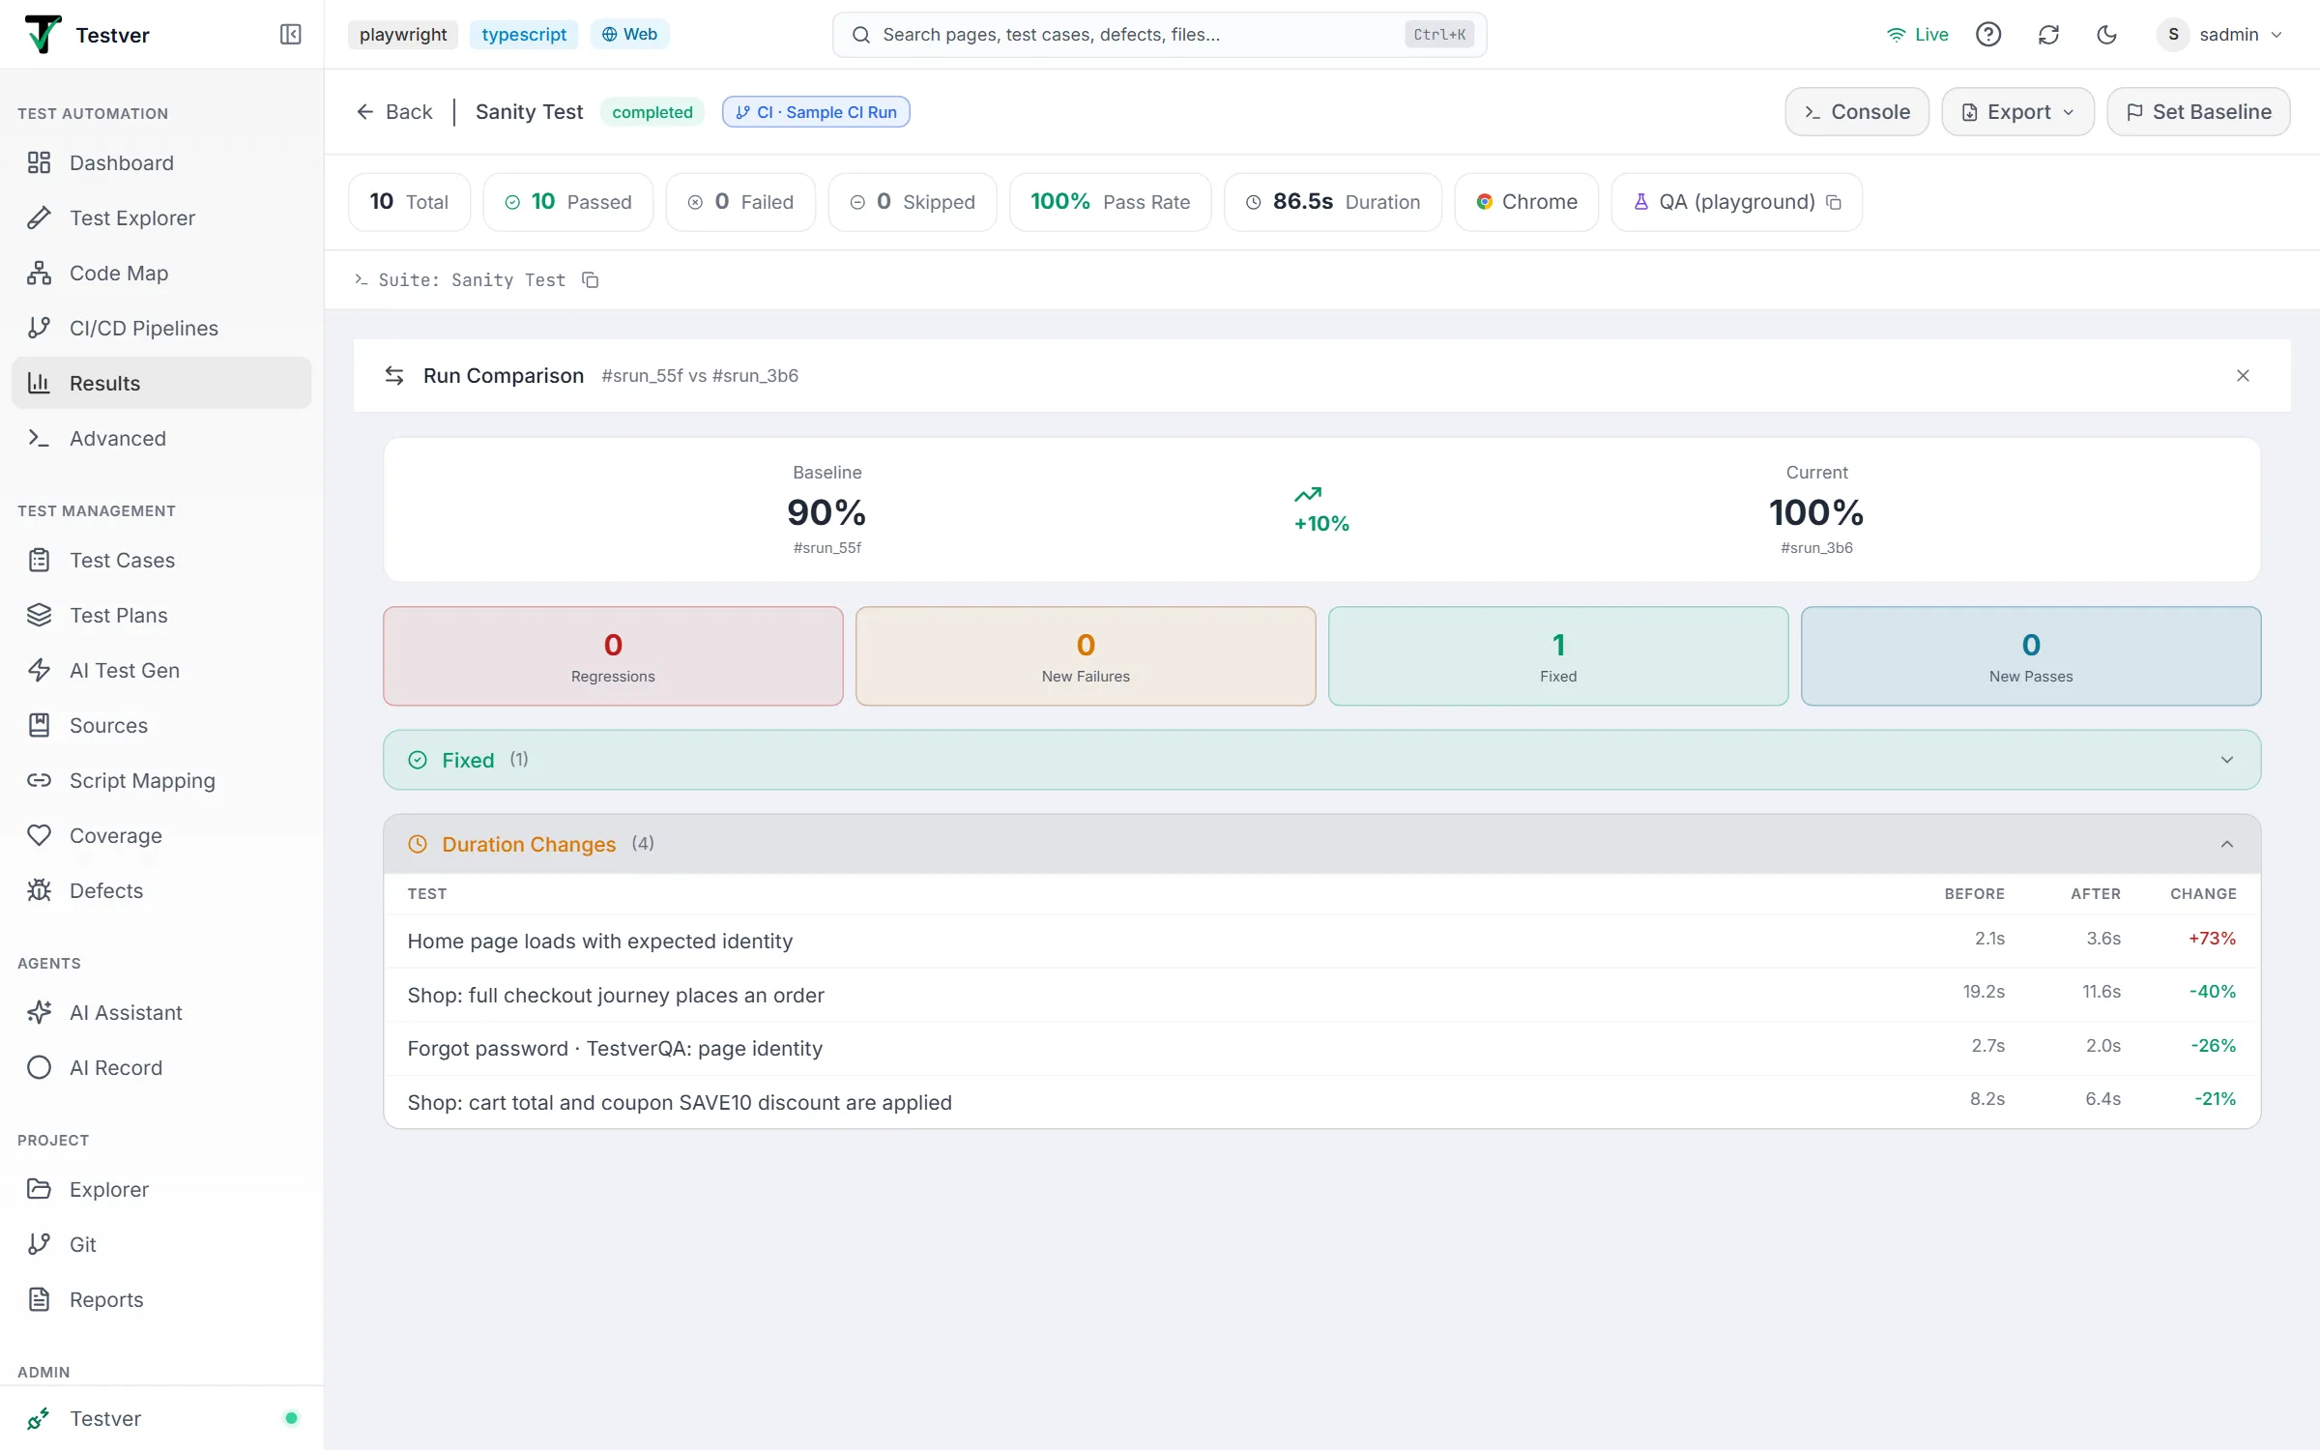Click the +73% change value
Image resolution: width=2320 pixels, height=1450 pixels.
coord(2212,939)
